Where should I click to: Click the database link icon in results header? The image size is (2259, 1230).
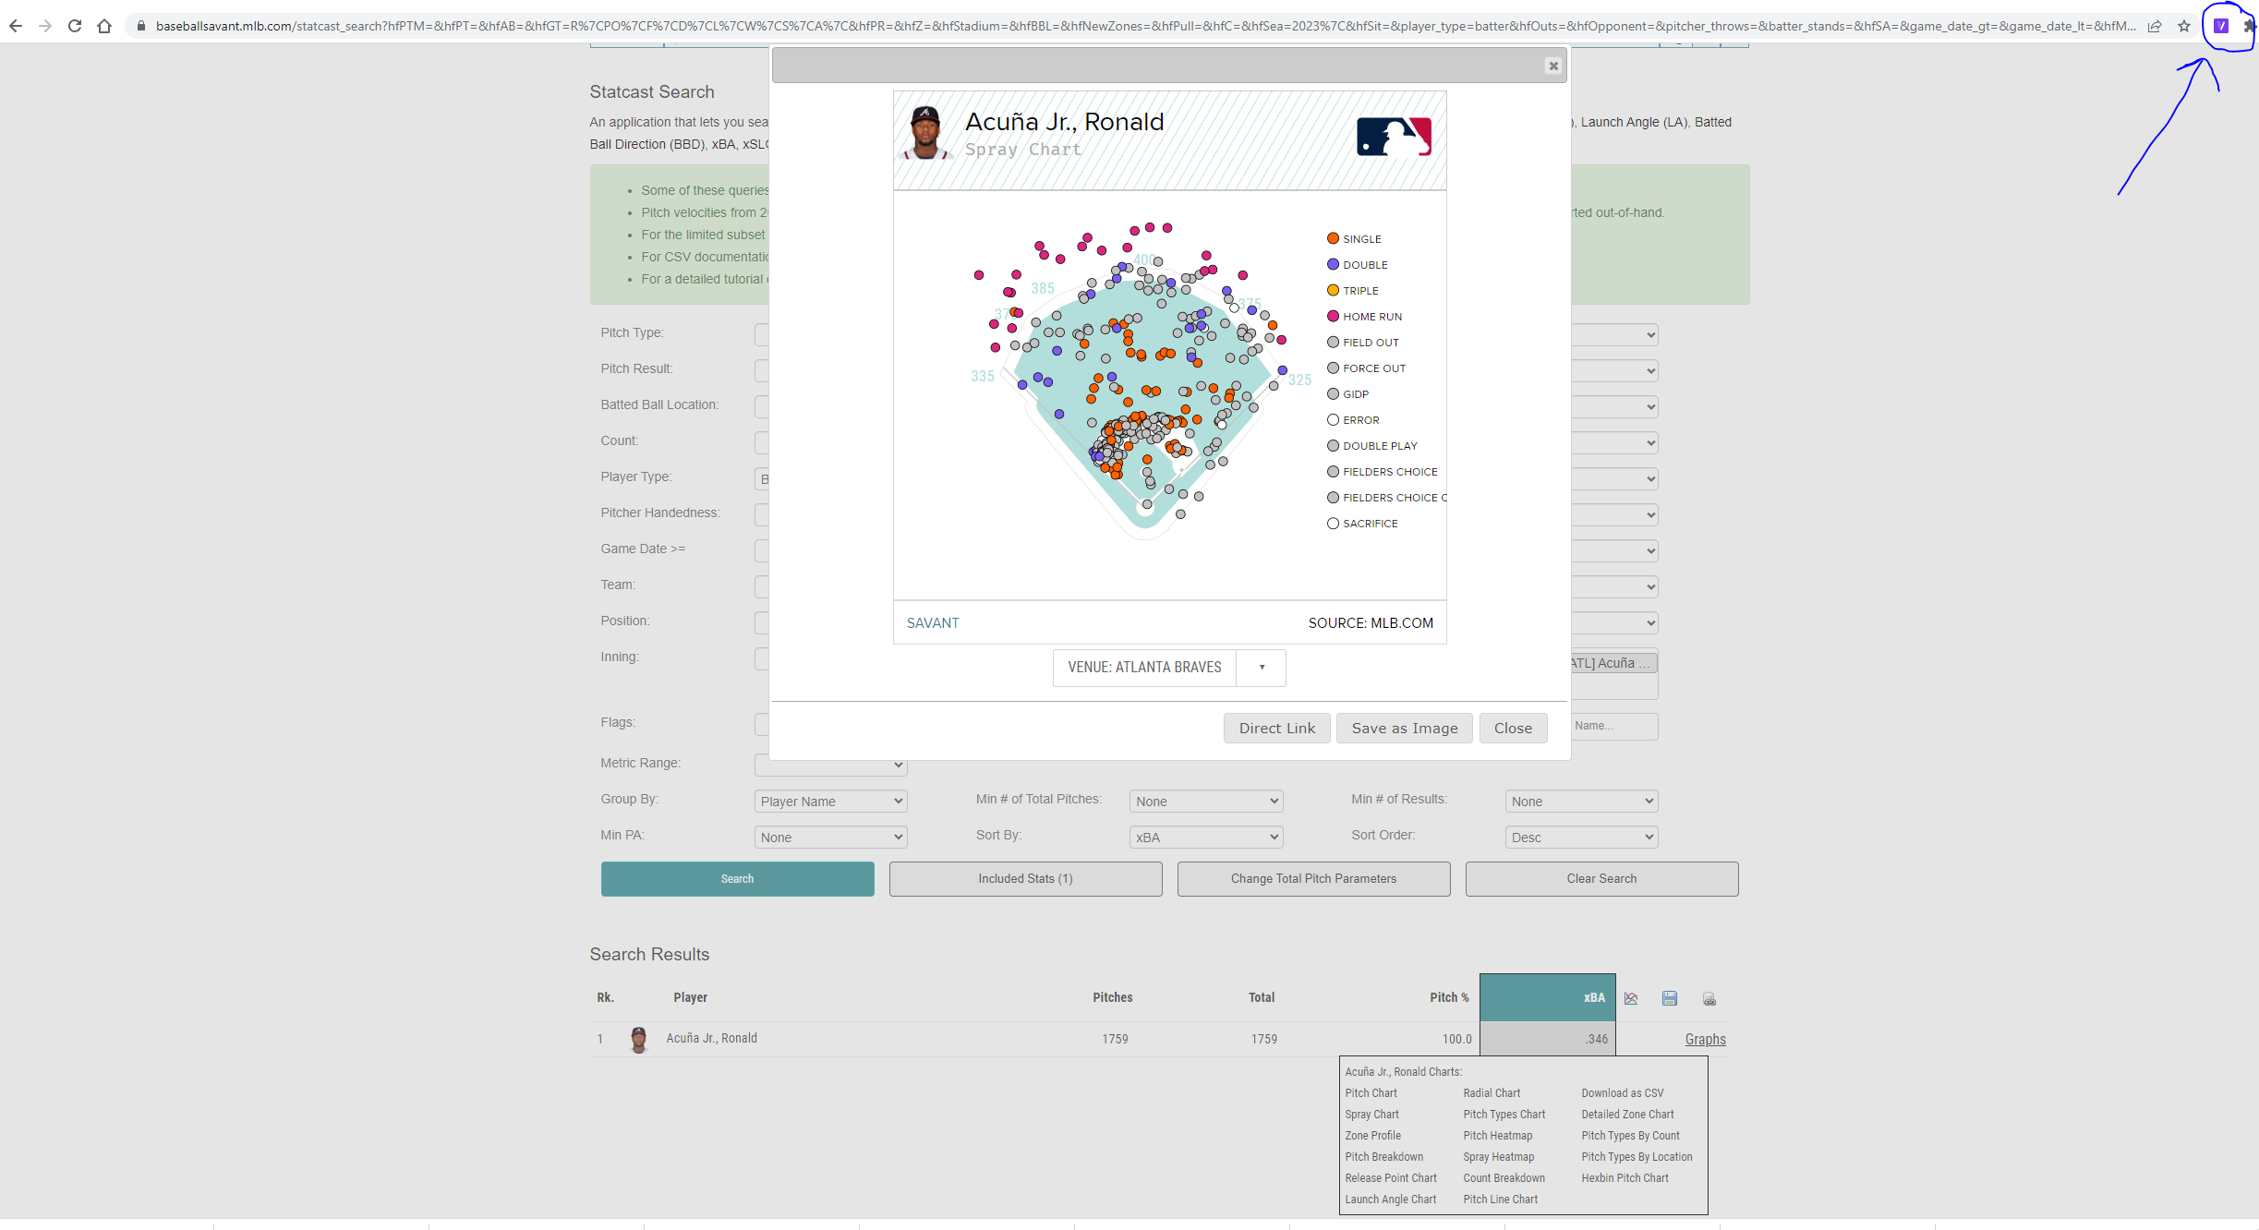[x=1709, y=999]
